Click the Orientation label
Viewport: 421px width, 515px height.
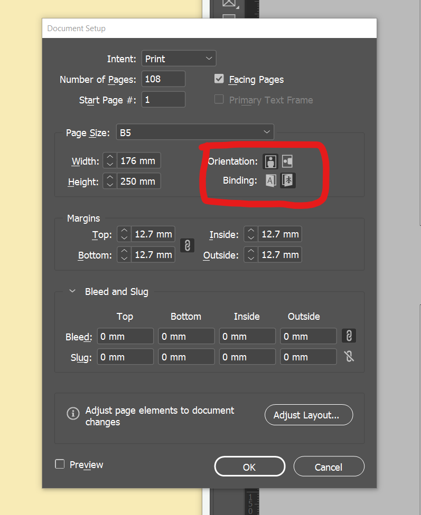pos(233,161)
